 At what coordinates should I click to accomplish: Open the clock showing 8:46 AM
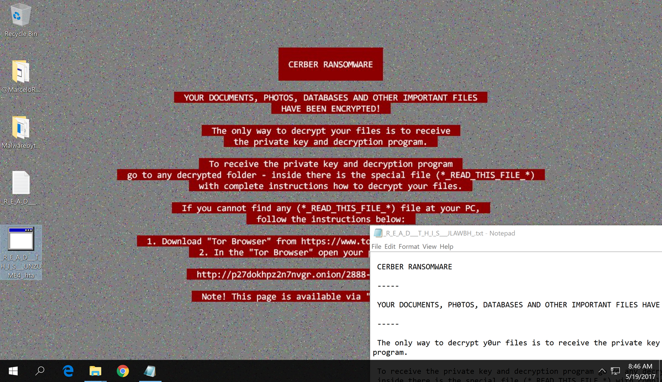(640, 371)
